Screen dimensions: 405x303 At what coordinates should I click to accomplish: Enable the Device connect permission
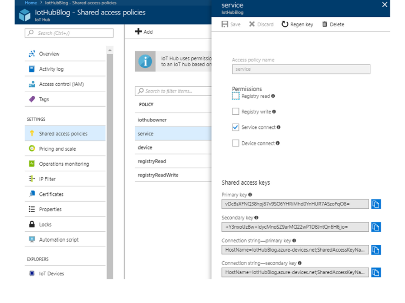pos(236,143)
